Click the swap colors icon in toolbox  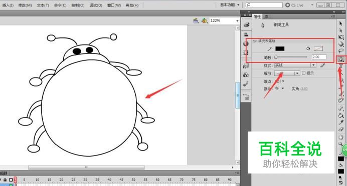tap(341, 182)
